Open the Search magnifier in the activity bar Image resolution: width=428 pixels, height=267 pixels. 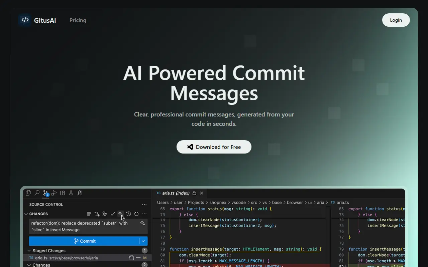pos(37,193)
